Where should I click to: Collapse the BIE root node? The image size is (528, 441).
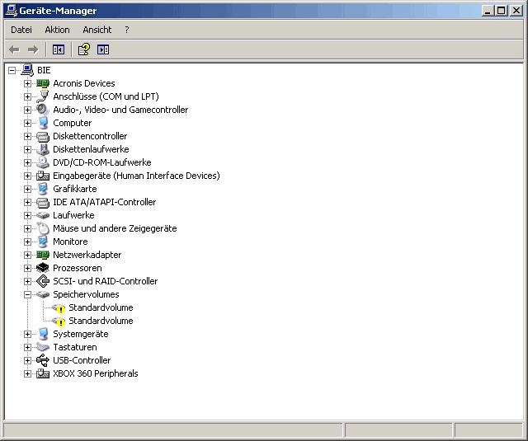point(12,70)
